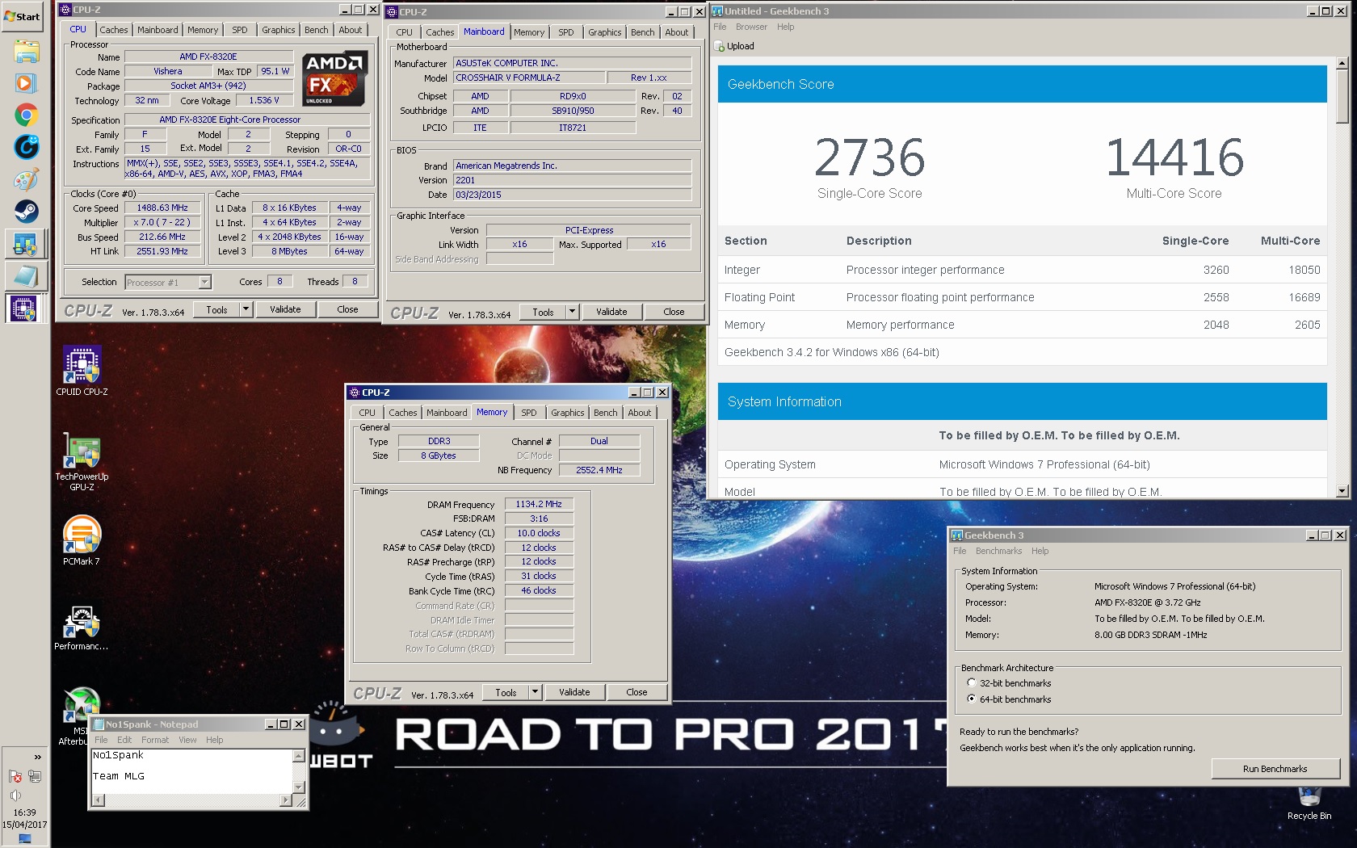Click Geekbench results scrollbar up arrow
Viewport: 1357px width, 848px height.
click(x=1342, y=63)
